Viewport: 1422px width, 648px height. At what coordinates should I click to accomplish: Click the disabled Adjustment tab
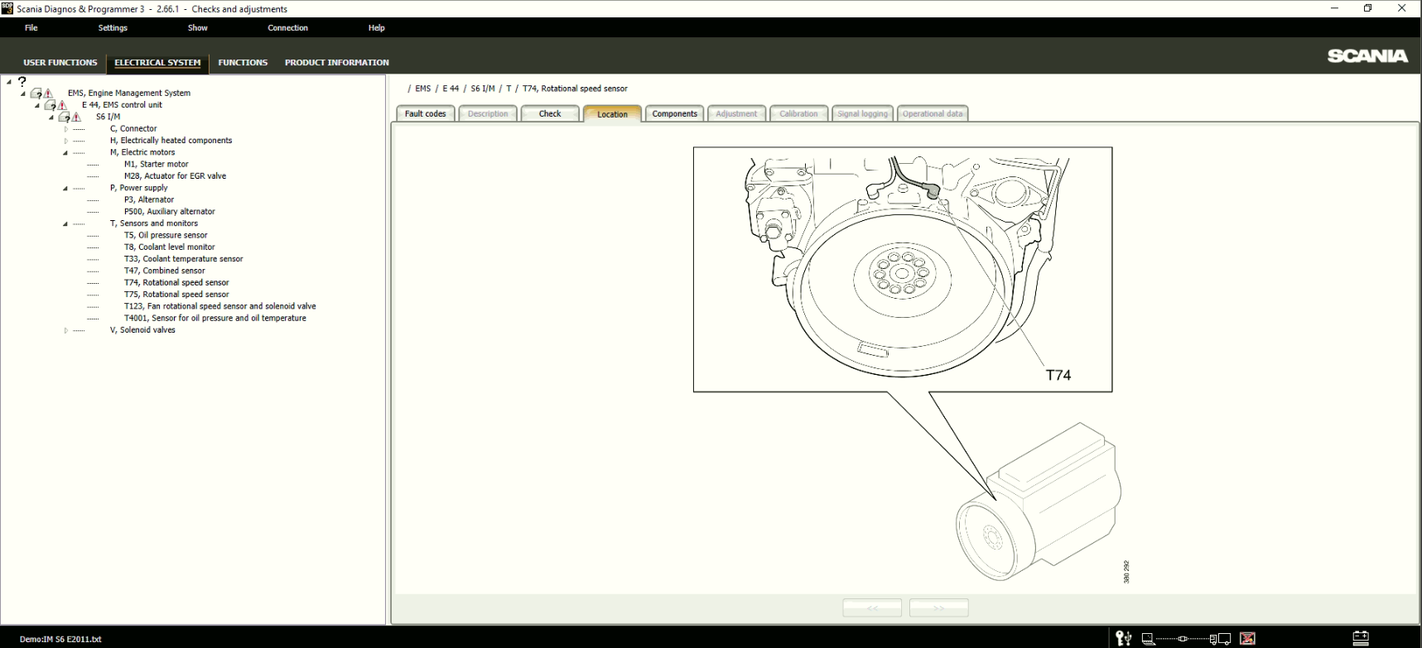click(x=736, y=113)
